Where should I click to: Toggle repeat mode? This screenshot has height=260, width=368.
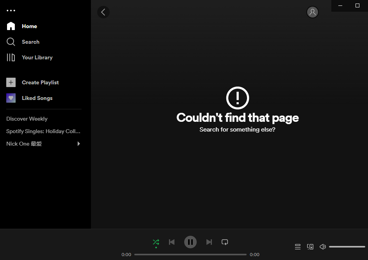(x=225, y=242)
